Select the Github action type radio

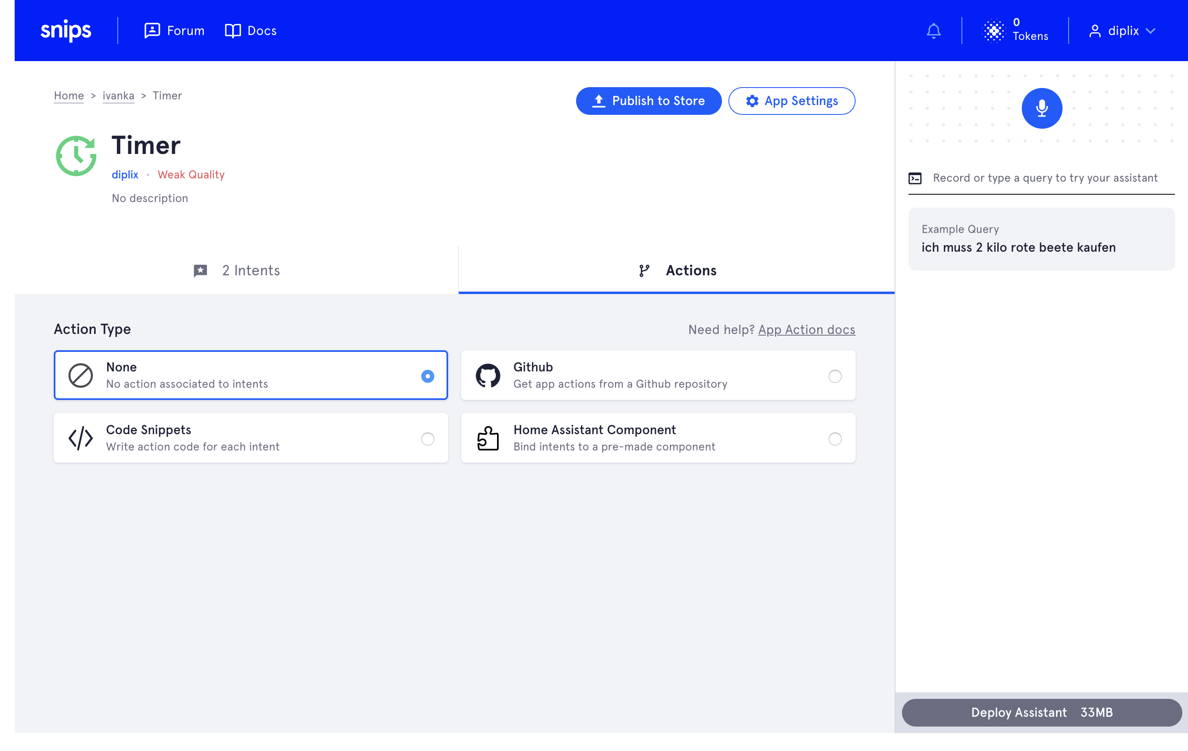tap(835, 376)
